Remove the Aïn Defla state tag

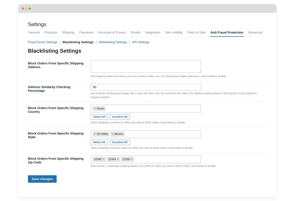coord(95,134)
